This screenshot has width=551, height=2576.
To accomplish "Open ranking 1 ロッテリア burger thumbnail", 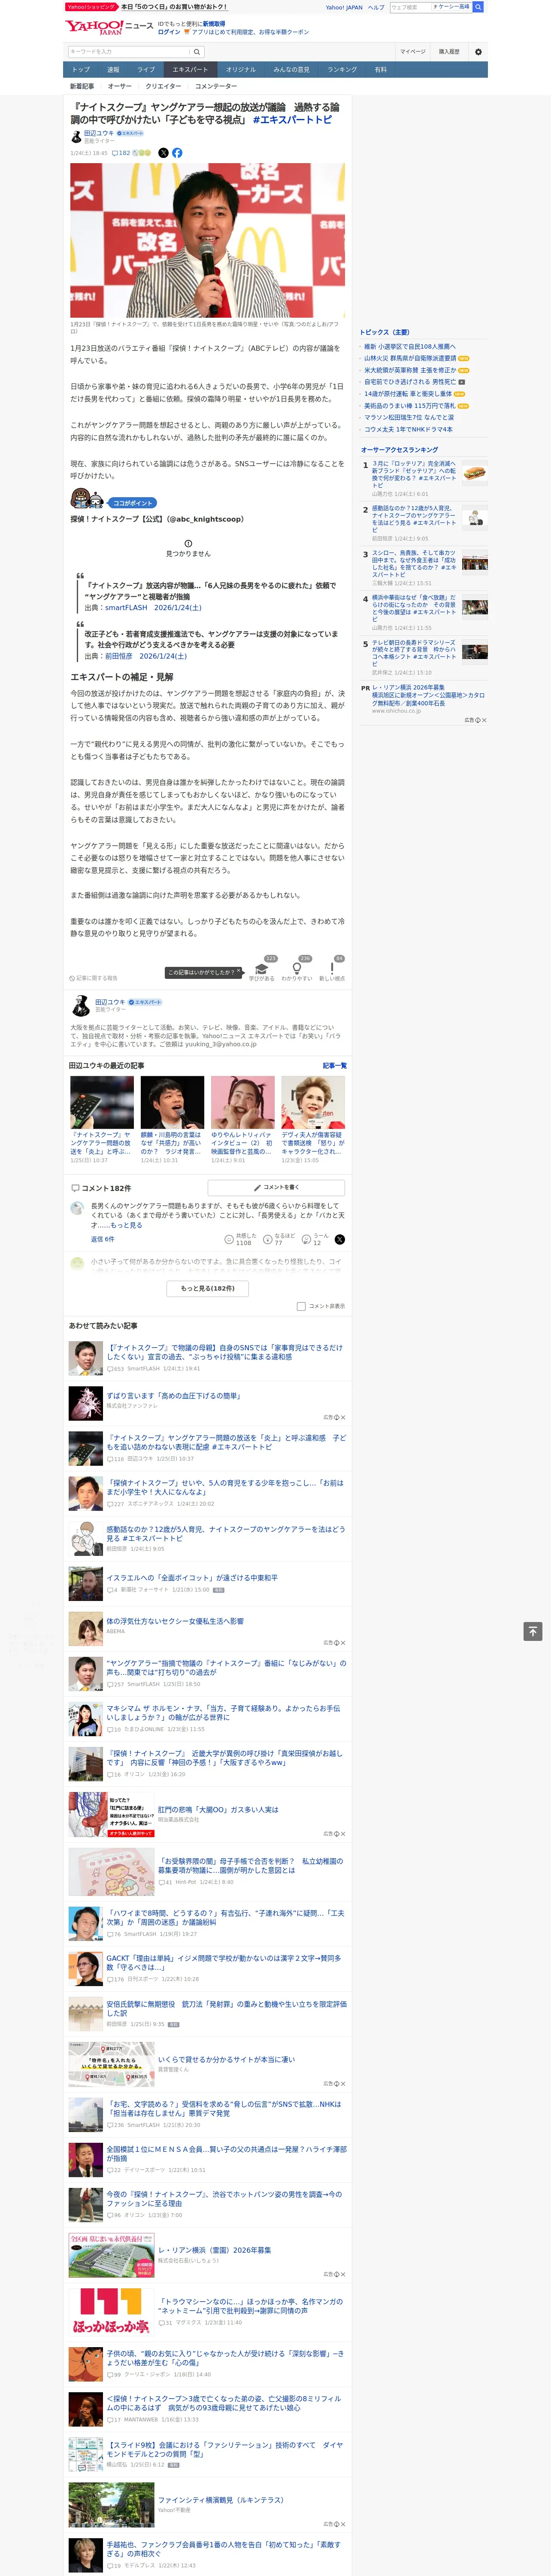I will [475, 474].
